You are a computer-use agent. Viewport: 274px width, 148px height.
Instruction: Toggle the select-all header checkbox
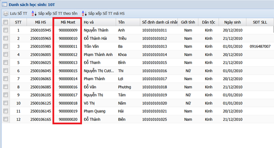click(5, 22)
